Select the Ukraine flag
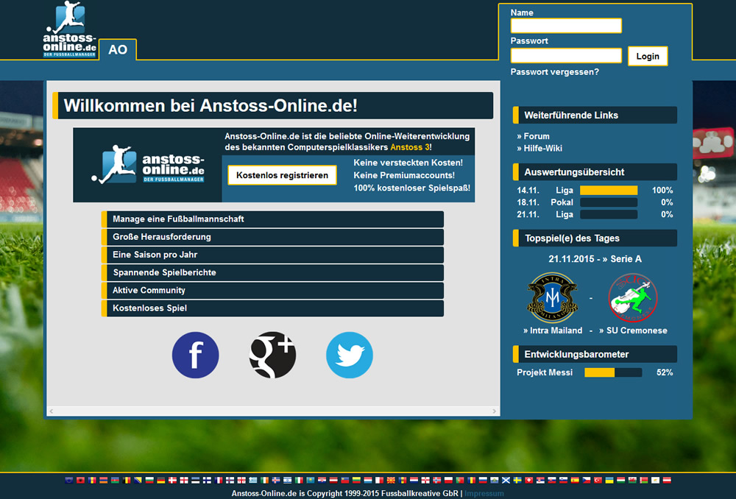Image resolution: width=736 pixels, height=499 pixels. (609, 480)
